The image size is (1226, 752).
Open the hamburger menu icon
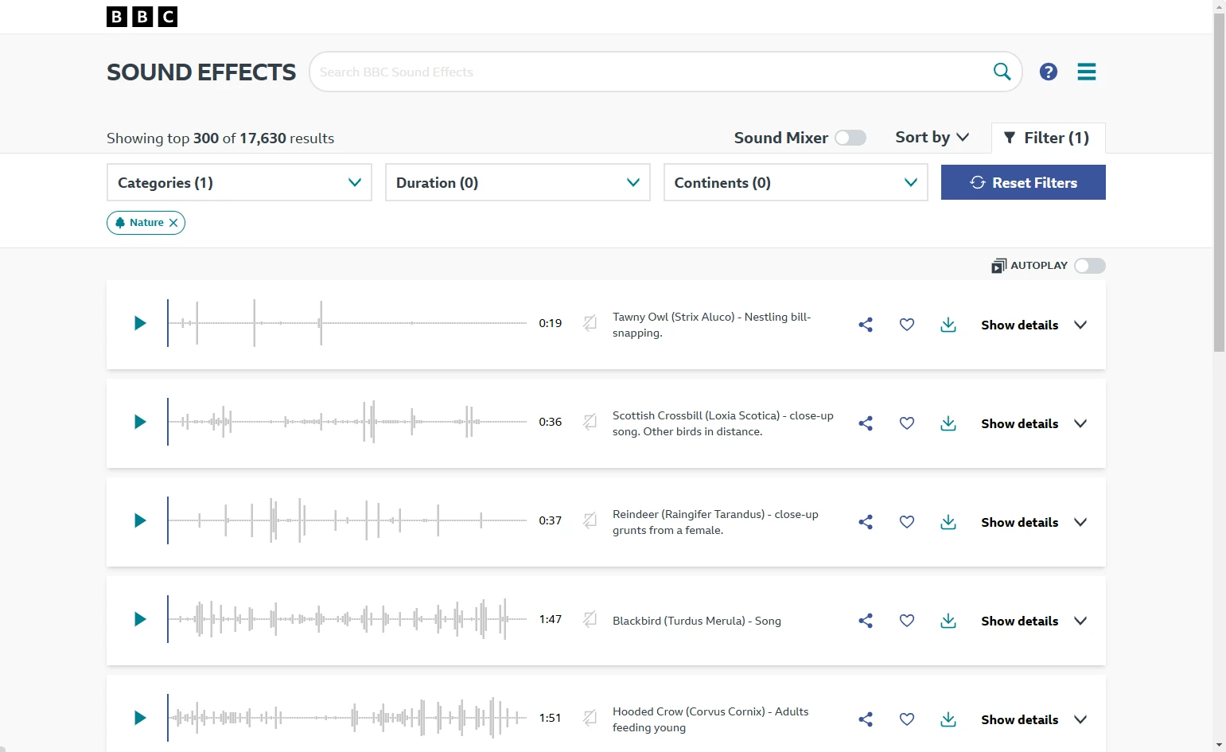tap(1086, 72)
